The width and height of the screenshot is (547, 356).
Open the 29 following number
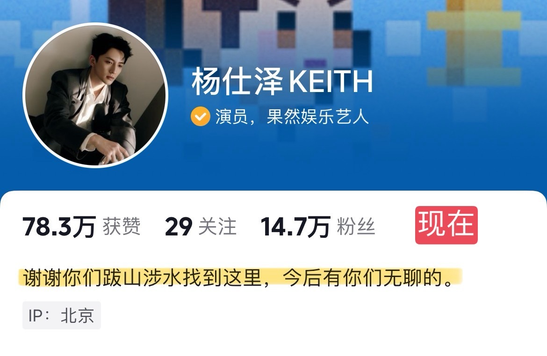[x=179, y=227]
